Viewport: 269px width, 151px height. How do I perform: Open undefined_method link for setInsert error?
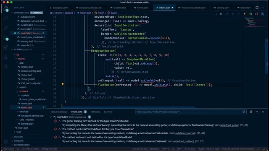(x=183, y=141)
